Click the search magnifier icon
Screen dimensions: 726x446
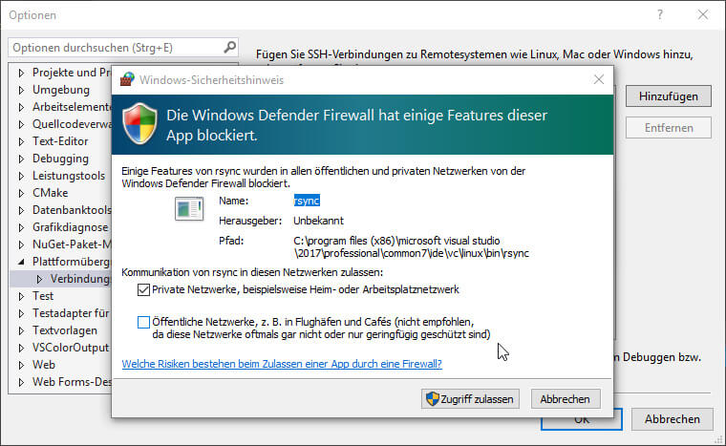(229, 46)
